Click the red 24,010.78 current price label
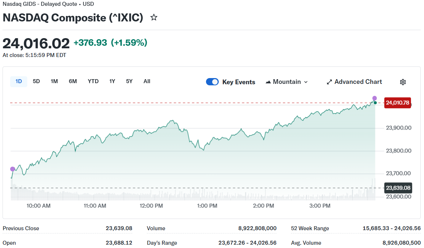The image size is (424, 248). pos(397,103)
